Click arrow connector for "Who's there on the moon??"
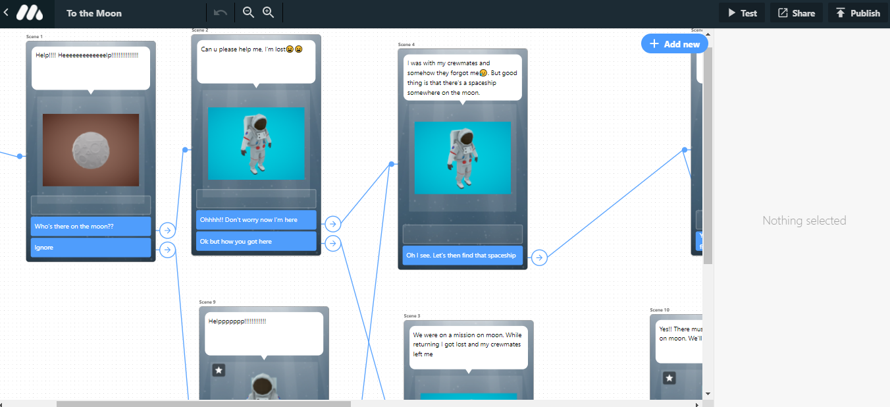 [x=168, y=230]
